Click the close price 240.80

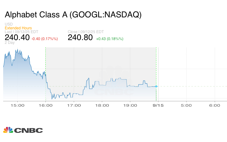point(80,38)
